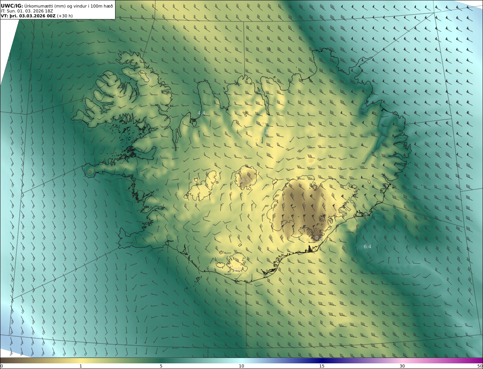
Task: Click the "UWC/IG: Úrkomumætti (mm) og vindur" title line
Action: click(x=57, y=6)
